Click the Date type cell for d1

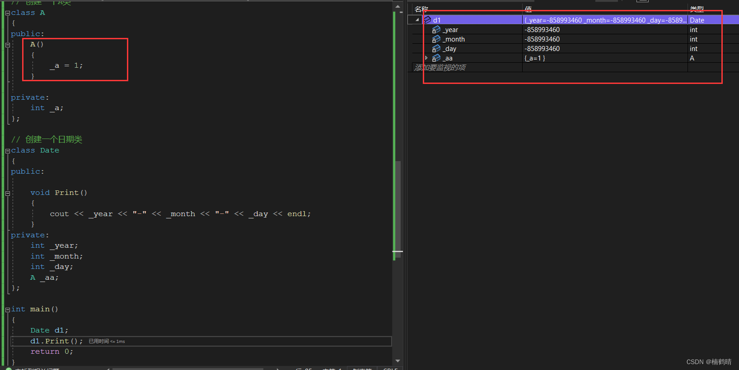[697, 20]
